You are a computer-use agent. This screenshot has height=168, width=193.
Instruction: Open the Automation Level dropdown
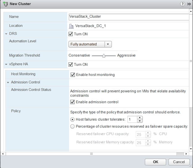click(90, 44)
